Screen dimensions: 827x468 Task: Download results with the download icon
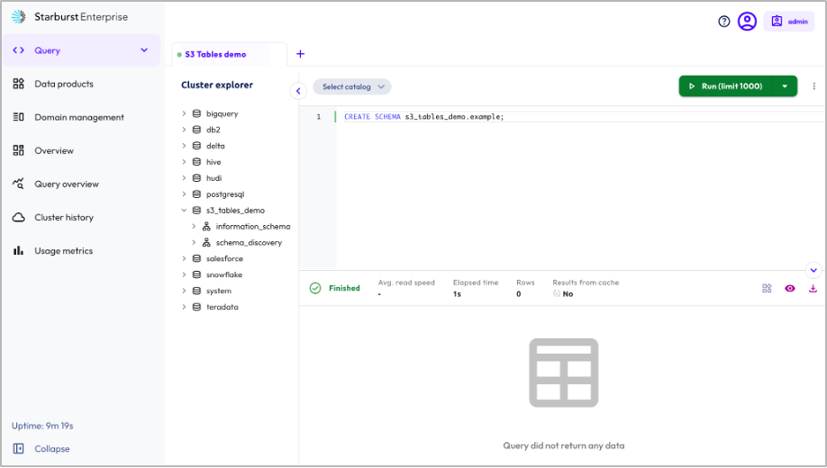point(813,288)
